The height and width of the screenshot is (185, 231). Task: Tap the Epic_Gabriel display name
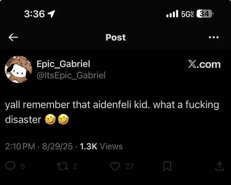(x=63, y=64)
